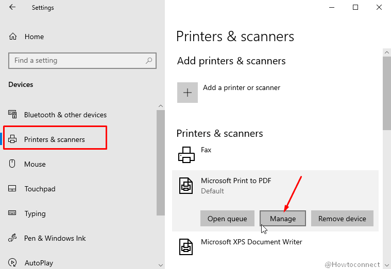Image resolution: width=391 pixels, height=269 pixels.
Task: Click the Open queue button
Action: coord(227,219)
